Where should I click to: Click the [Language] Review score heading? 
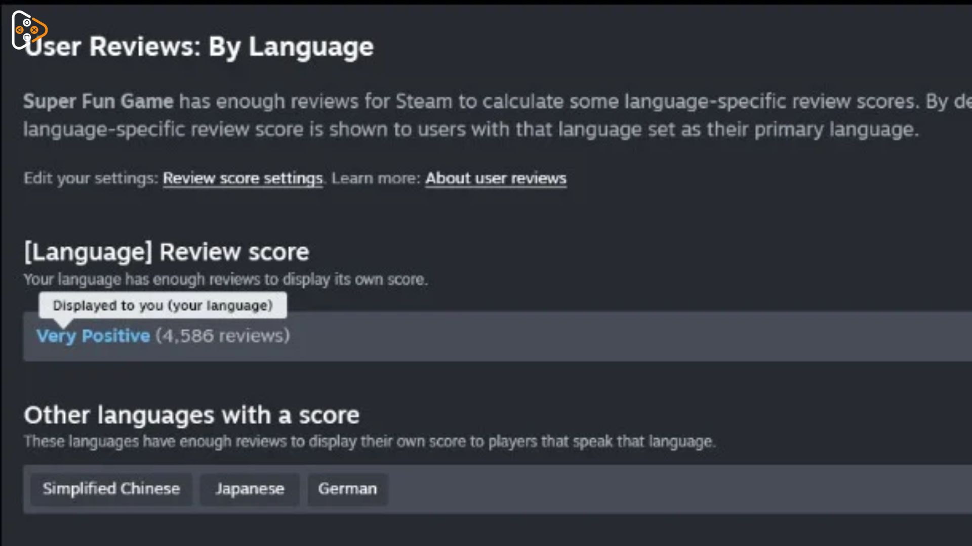167,252
